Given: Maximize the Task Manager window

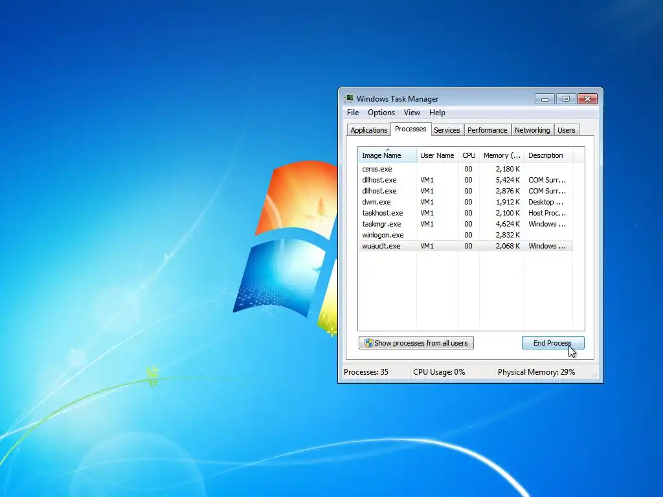Looking at the screenshot, I should [x=566, y=99].
